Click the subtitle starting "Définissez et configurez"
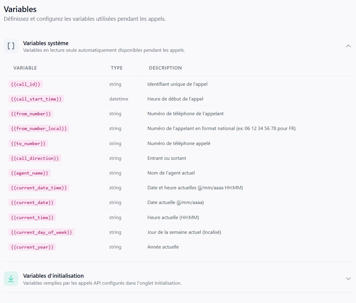Screen dimensions: 356x303 click(x=85, y=19)
